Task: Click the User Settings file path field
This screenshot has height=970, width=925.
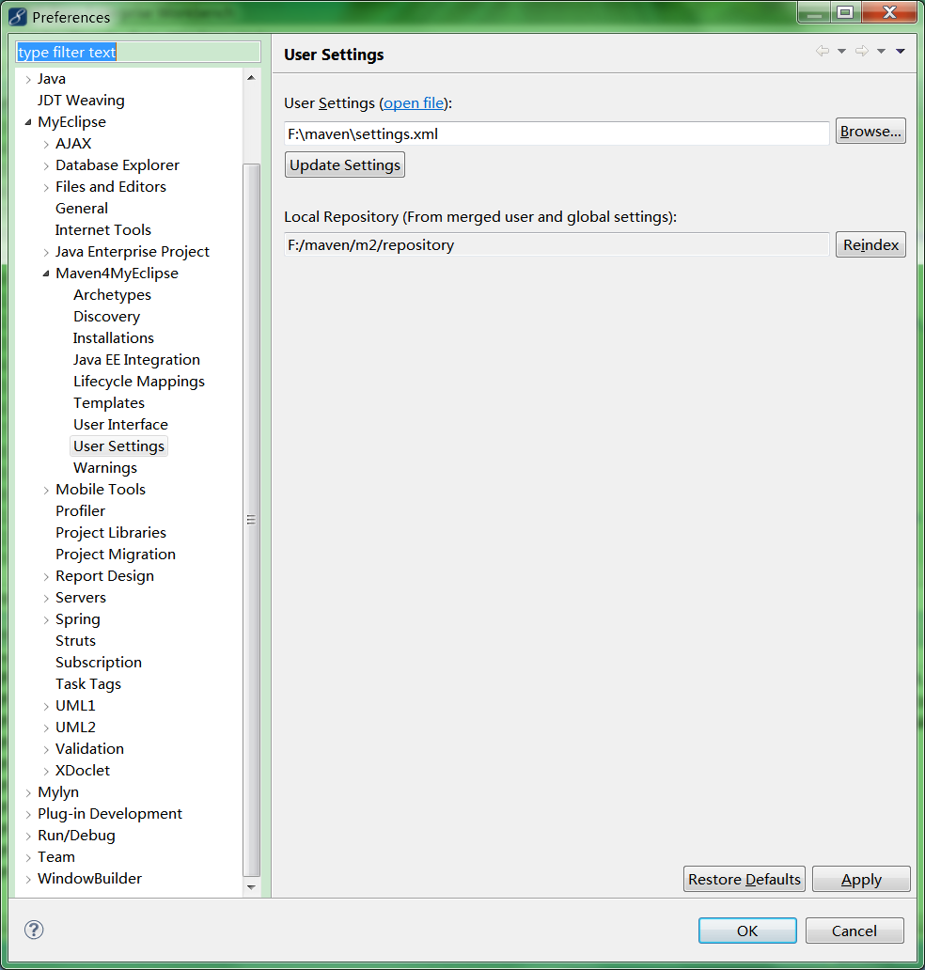Action: tap(557, 134)
